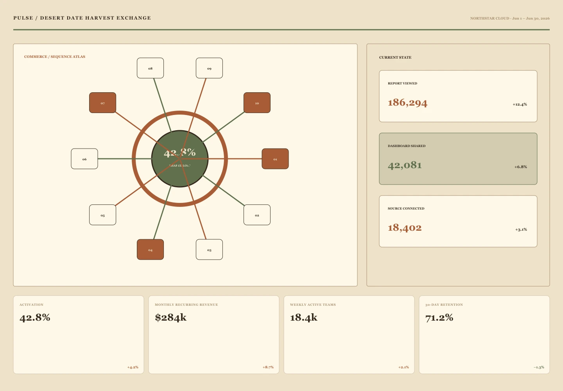Open the Weekly Active Teams tile

(x=349, y=335)
